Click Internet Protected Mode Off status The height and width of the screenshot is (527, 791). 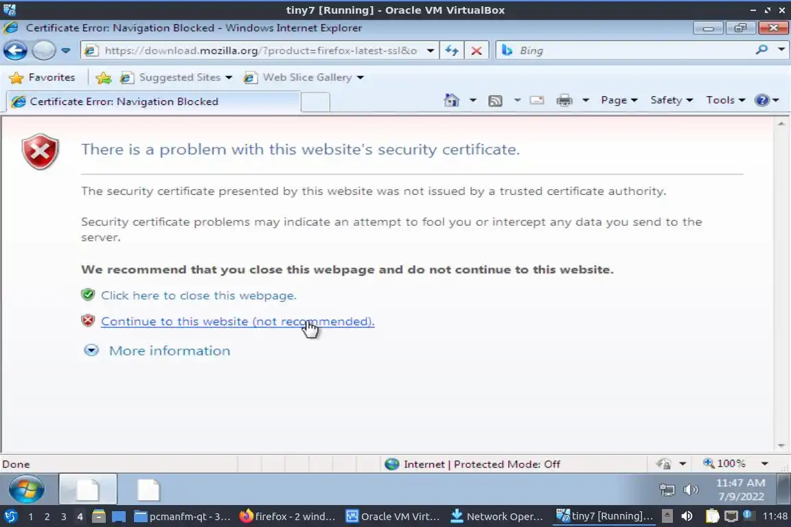pyautogui.click(x=472, y=464)
